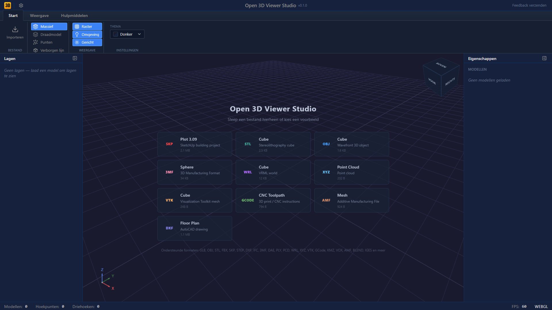This screenshot has height=310, width=552.
Task: Click 'Ondersteunde formaten' list text
Action: click(273, 250)
